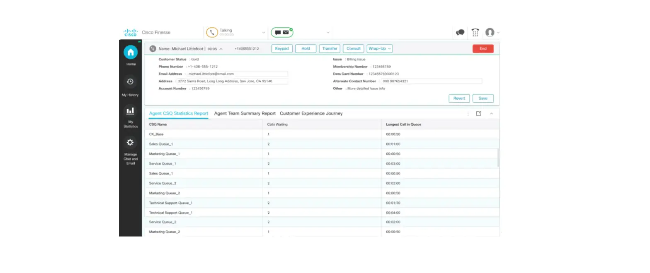Viewport: 650px width, 273px height.
Task: Open the Home sidebar icon
Action: point(131,52)
